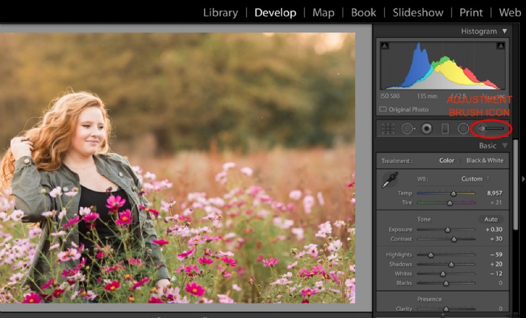526x318 pixels.
Task: Click the Blacks slider handle
Action: tap(446, 283)
